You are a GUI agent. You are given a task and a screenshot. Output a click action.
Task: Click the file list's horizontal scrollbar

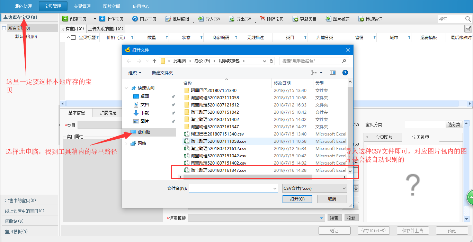click(x=248, y=177)
